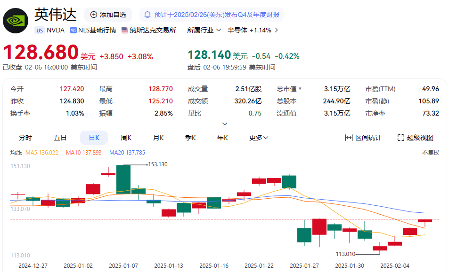Click 纳斯达克交易所 exchange label
This screenshot has width=449, height=272.
(x=153, y=30)
